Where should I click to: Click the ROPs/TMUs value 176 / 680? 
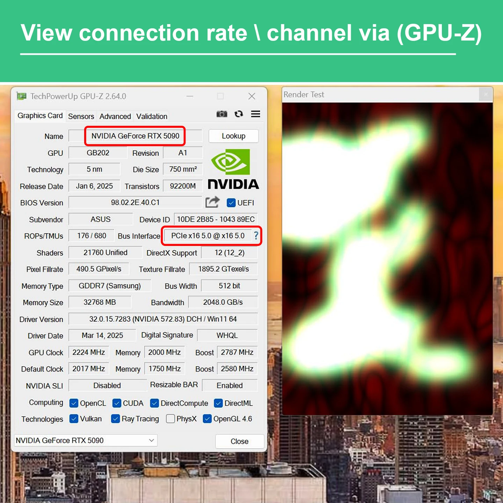pos(92,235)
